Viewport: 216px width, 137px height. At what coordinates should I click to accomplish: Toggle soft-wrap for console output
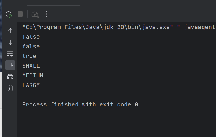tap(10, 54)
